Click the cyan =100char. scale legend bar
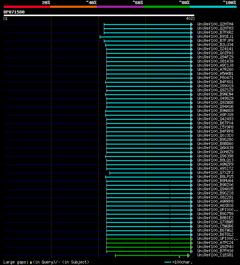Viewport: 240px width, 265px height. [x=168, y=262]
